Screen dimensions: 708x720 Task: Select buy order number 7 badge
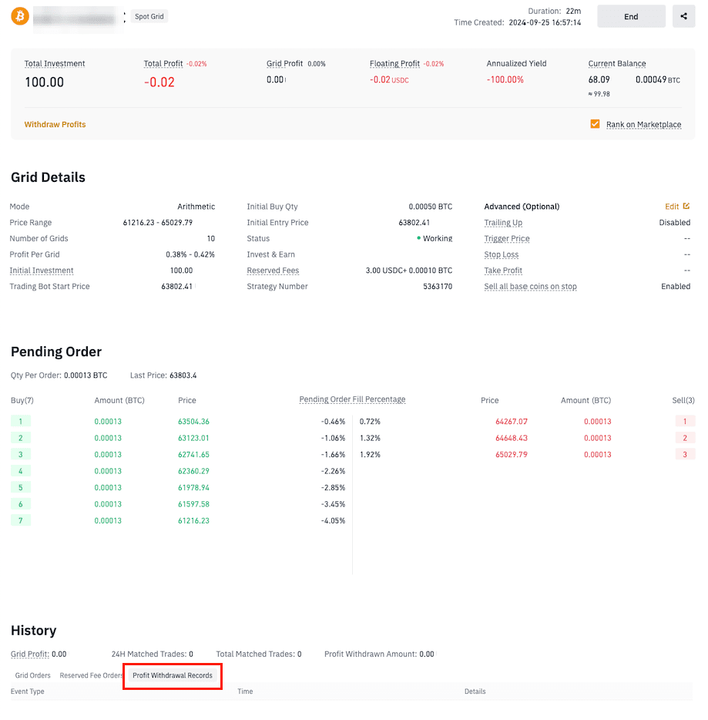coord(21,520)
